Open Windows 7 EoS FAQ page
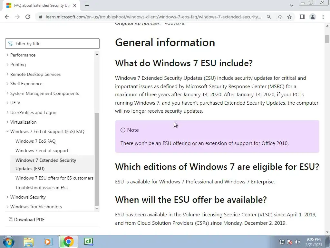Viewport: 330px width, 248px height. pos(35,141)
